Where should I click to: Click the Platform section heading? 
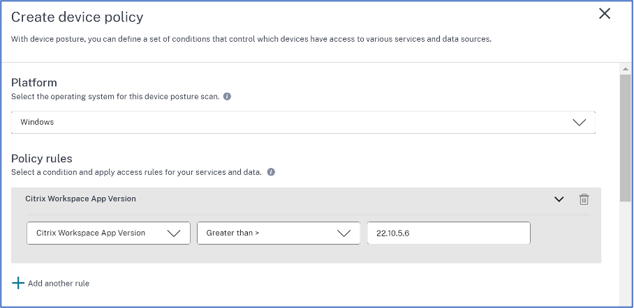[34, 82]
